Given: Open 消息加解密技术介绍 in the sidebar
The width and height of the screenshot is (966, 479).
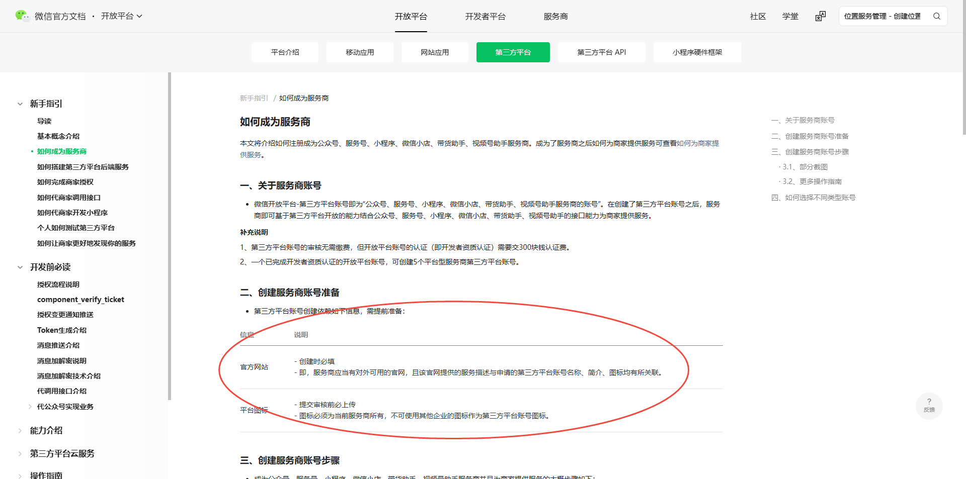Looking at the screenshot, I should [x=69, y=376].
